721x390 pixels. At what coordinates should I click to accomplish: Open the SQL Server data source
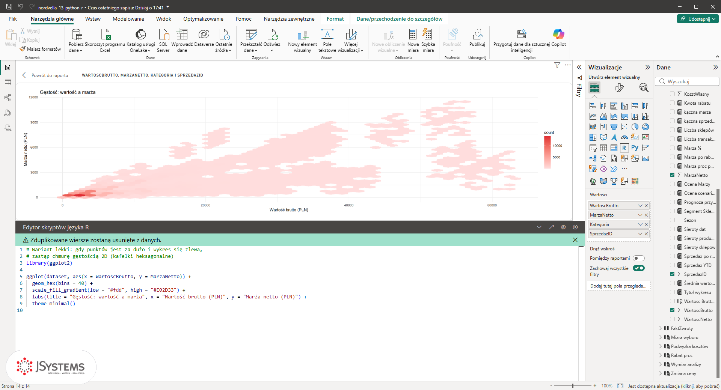point(163,41)
